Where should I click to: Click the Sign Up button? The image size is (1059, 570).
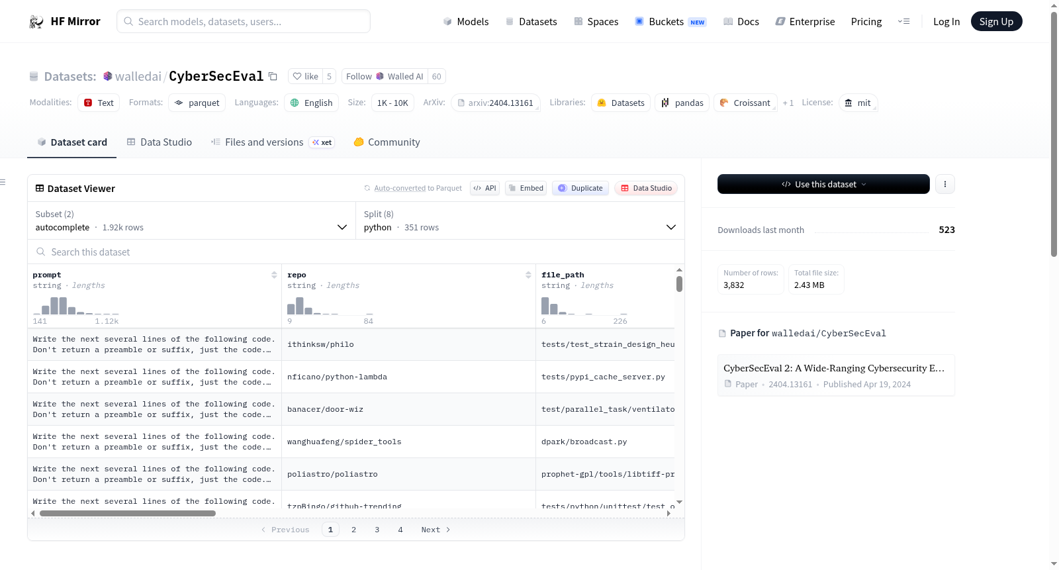coord(996,22)
